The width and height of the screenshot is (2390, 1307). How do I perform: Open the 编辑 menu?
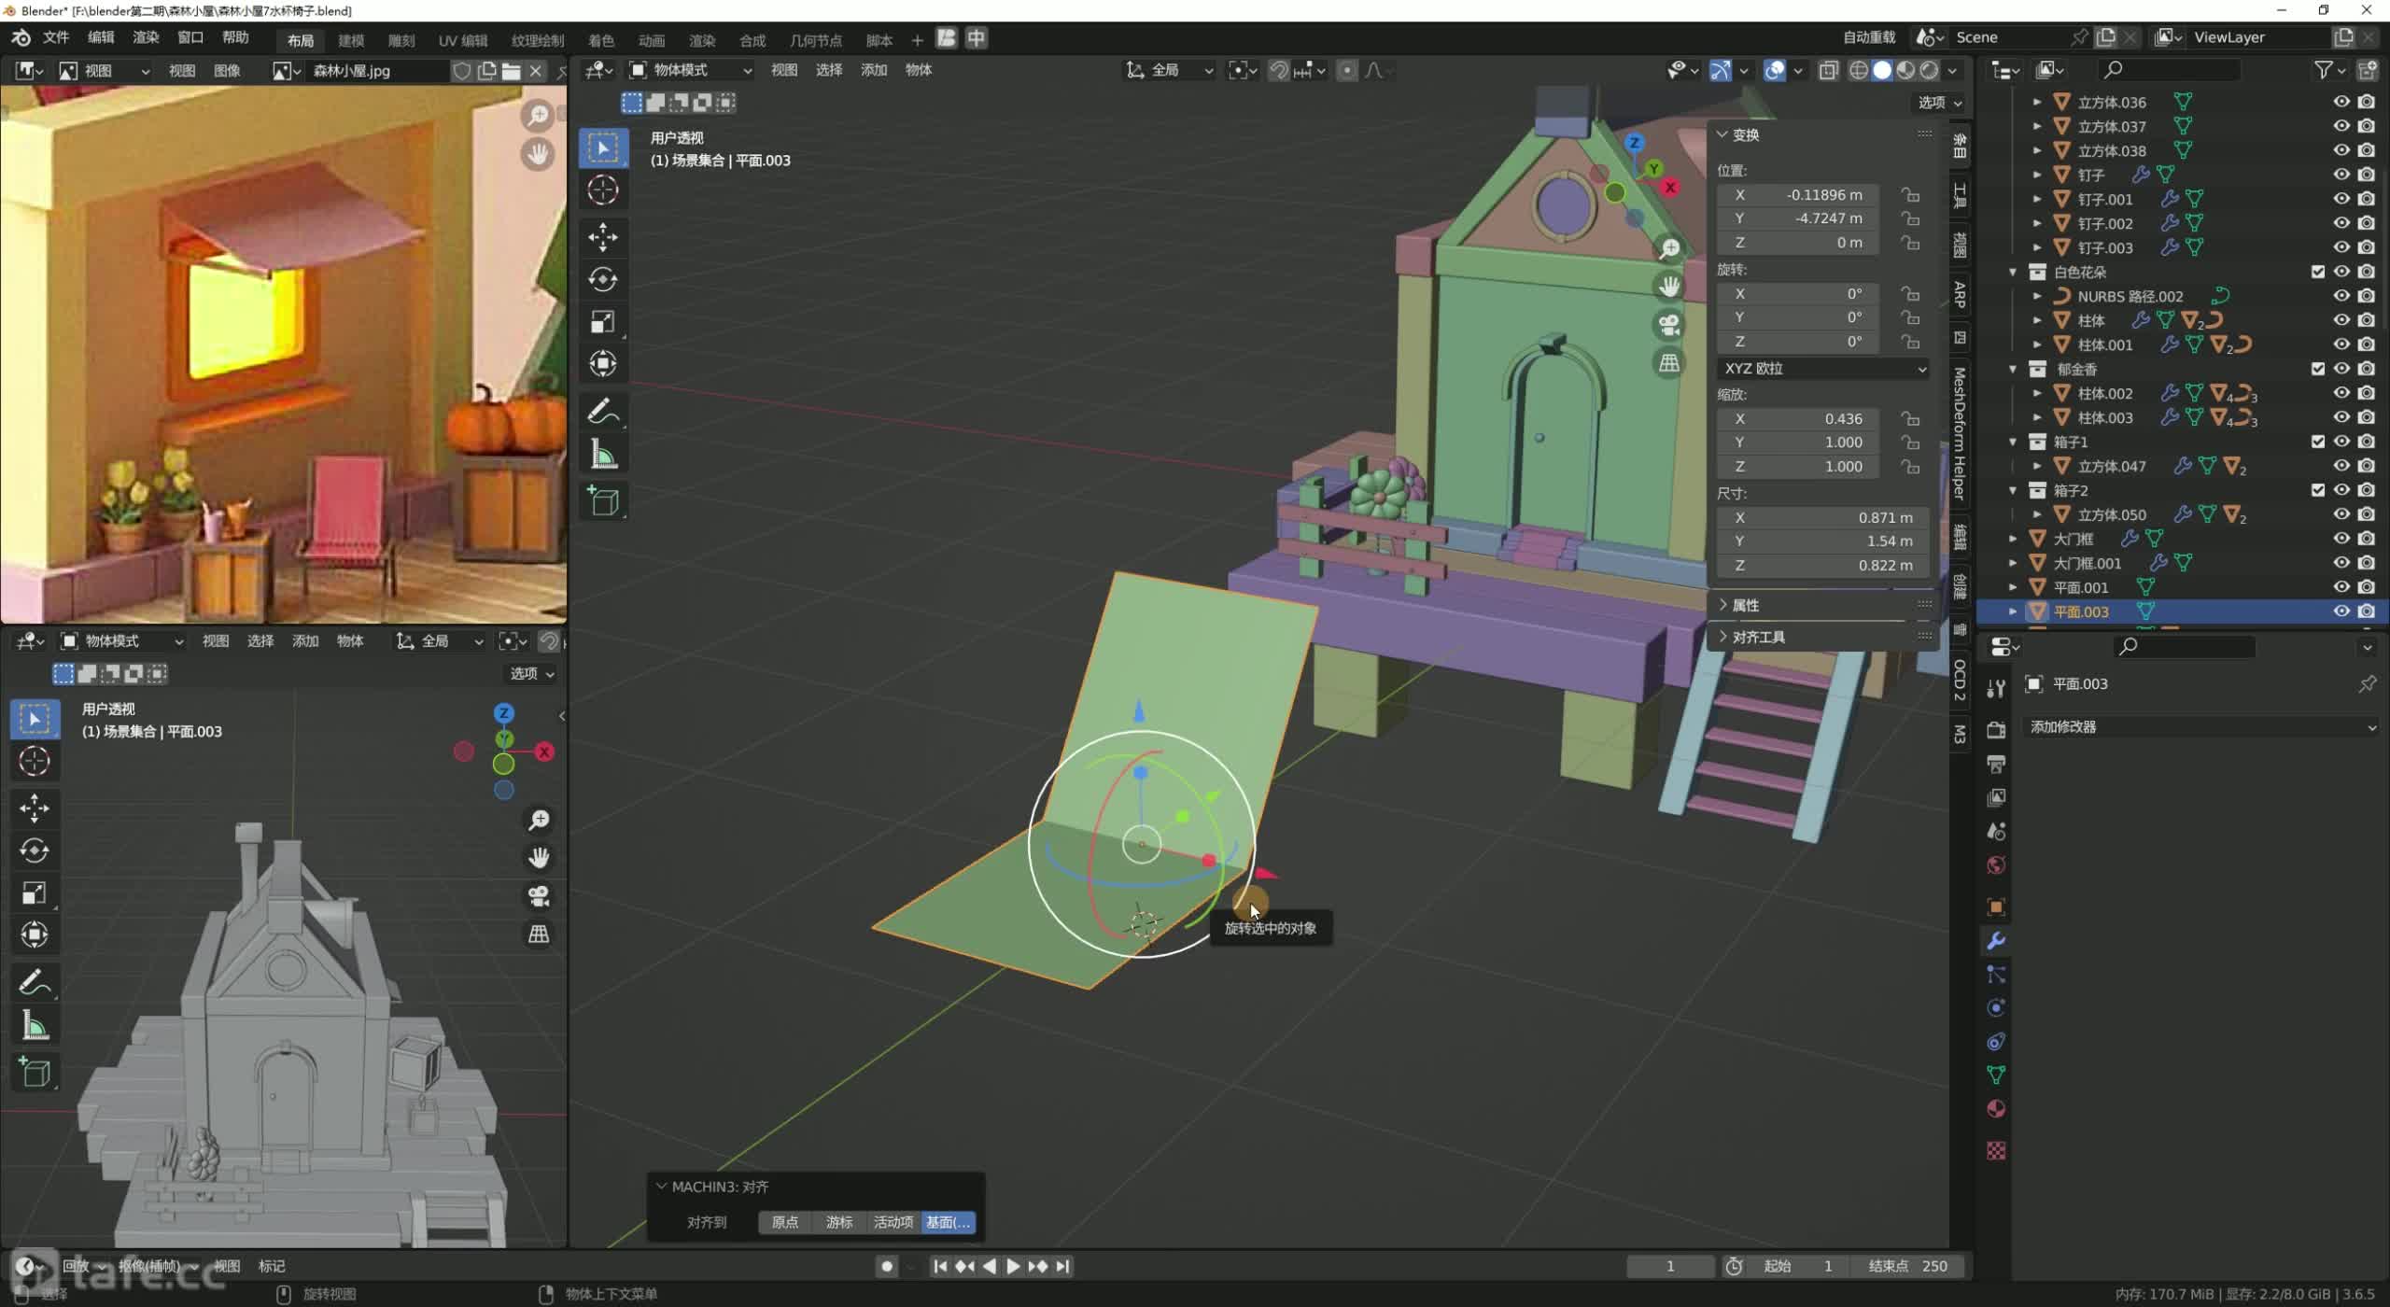tap(101, 37)
